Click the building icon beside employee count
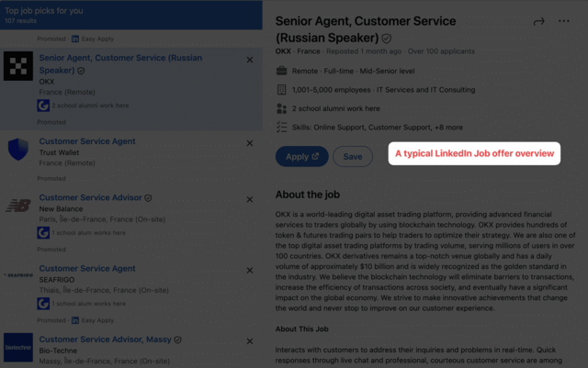Viewport: 588px width, 368px height. 282,90
